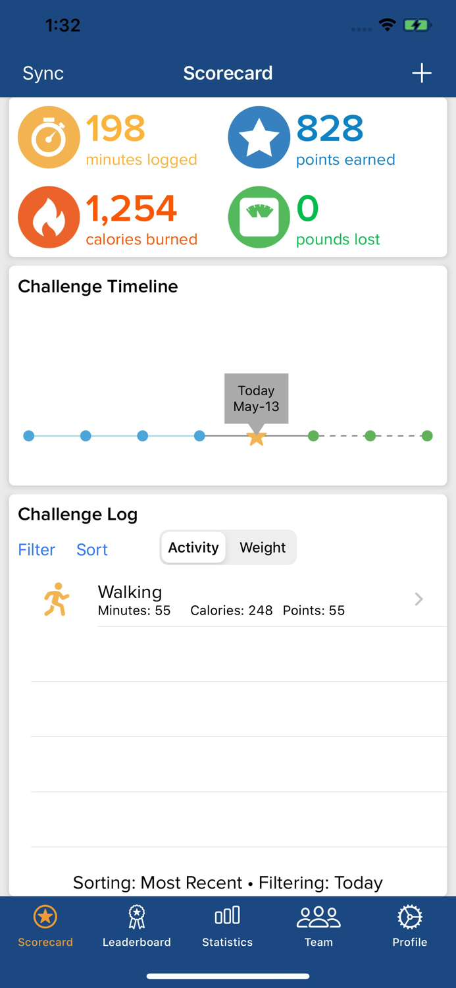This screenshot has height=988, width=456.
Task: Expand the Walking entry with its chevron
Action: (418, 599)
